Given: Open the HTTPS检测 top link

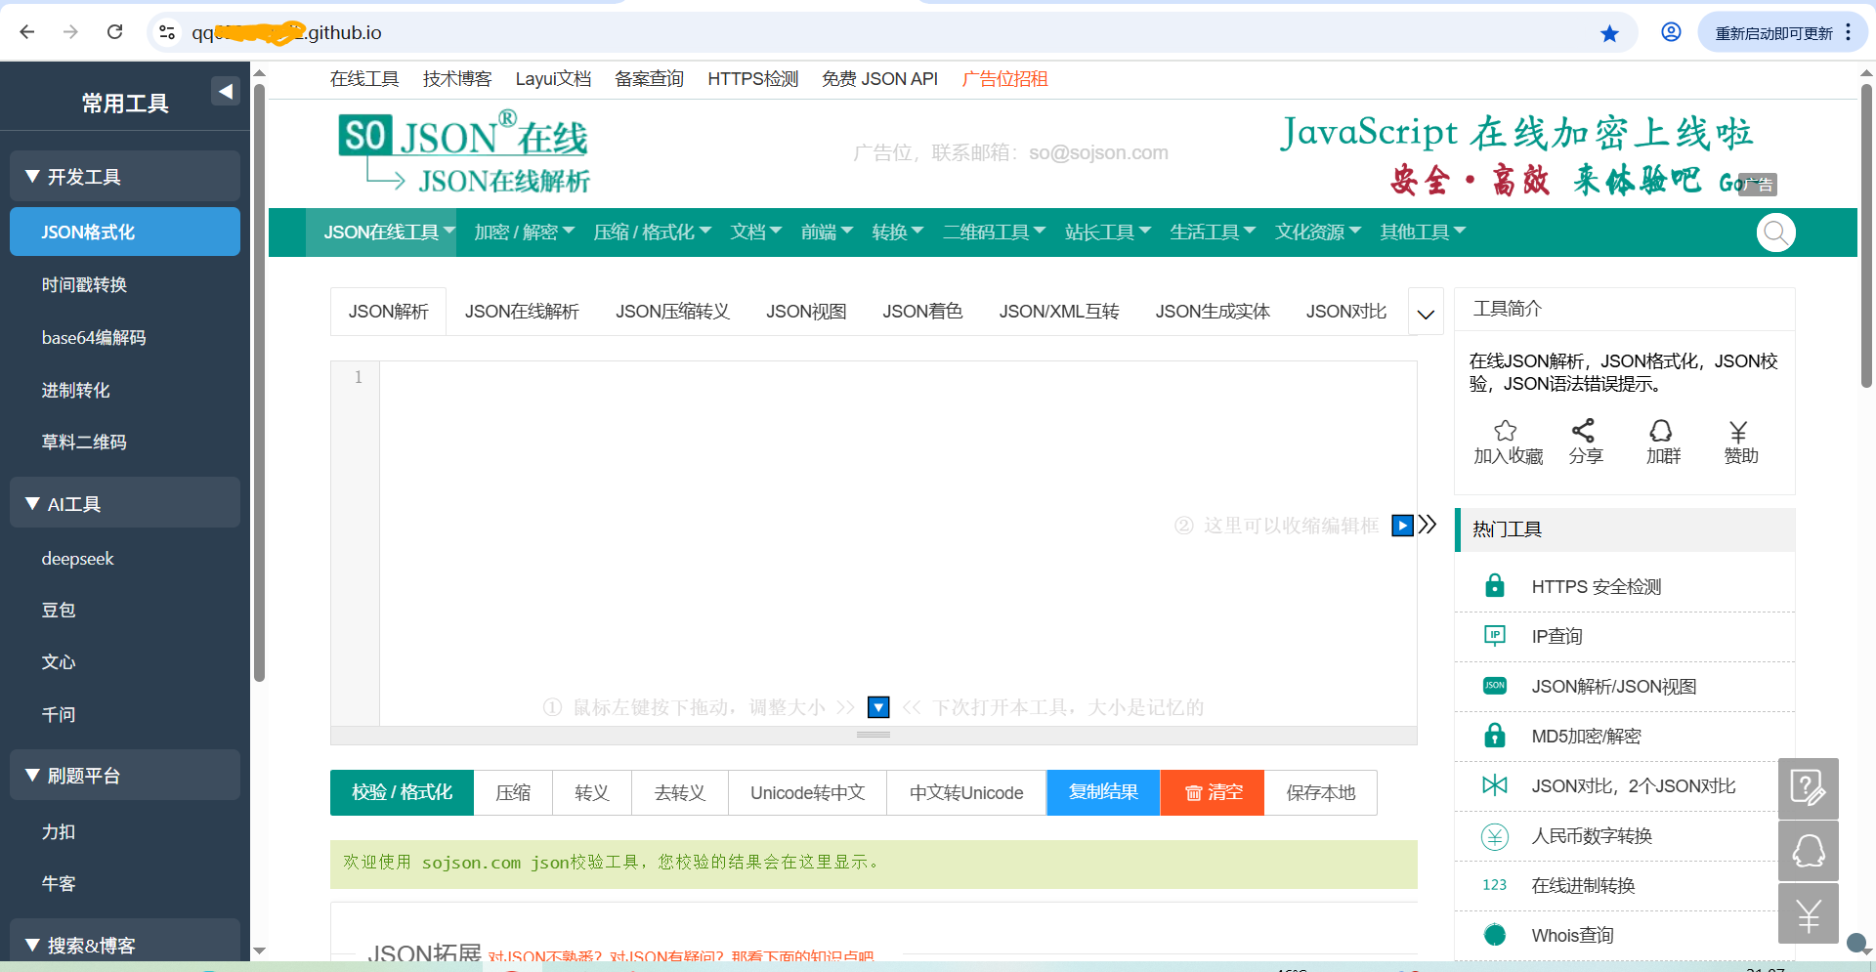Looking at the screenshot, I should (752, 79).
